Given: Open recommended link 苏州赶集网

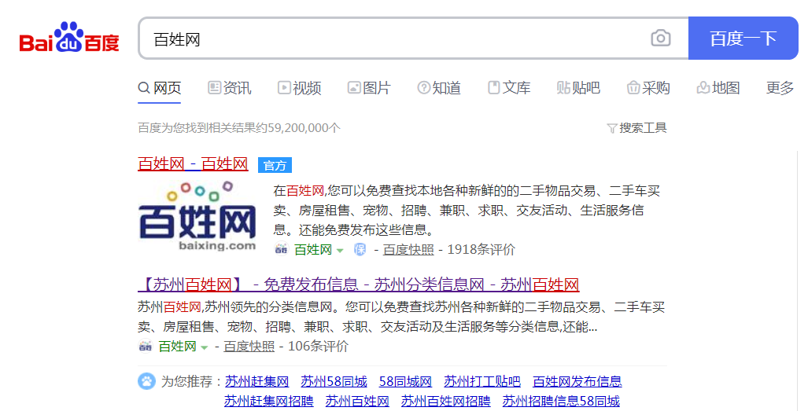Looking at the screenshot, I should click(256, 382).
